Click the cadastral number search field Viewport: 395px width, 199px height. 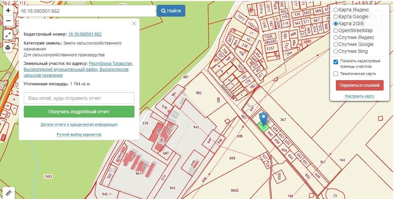tap(86, 11)
